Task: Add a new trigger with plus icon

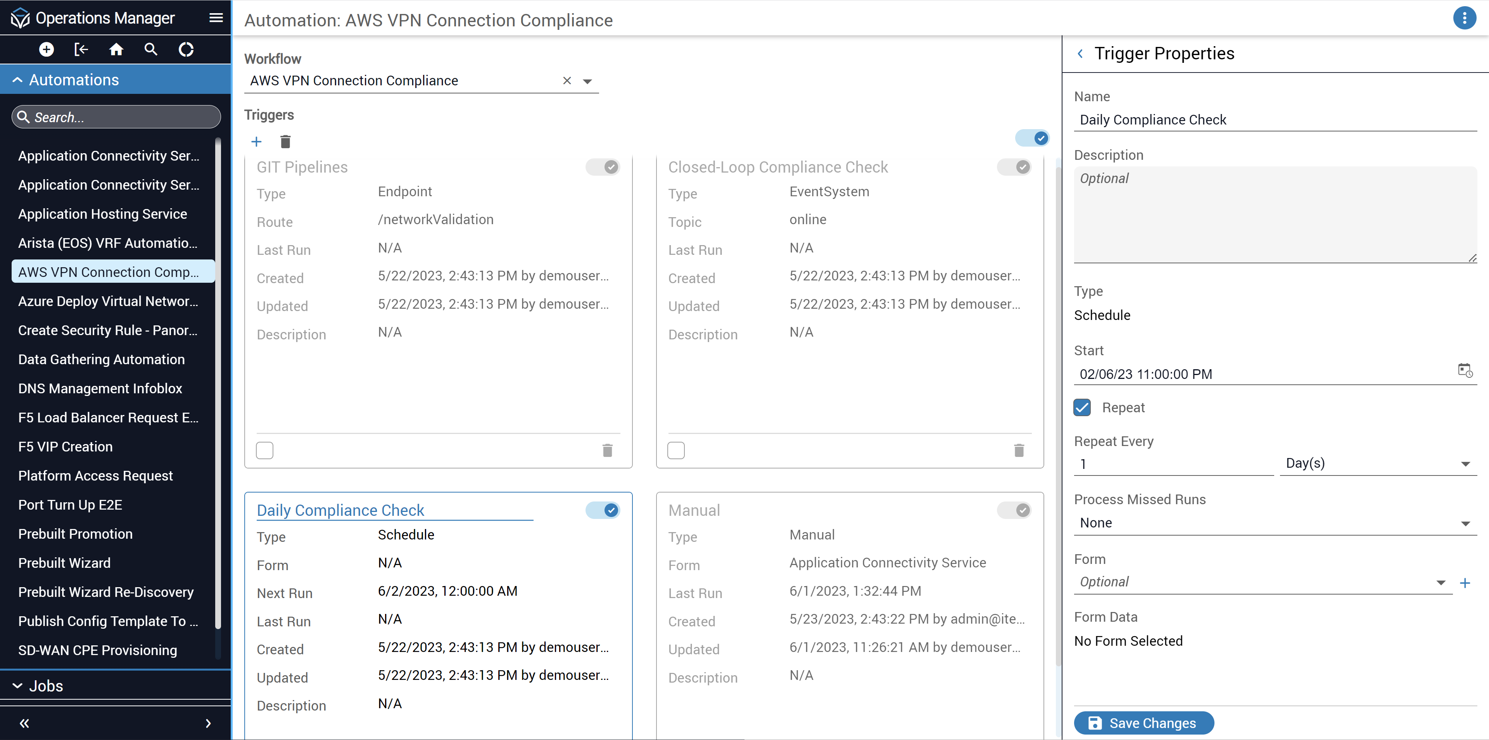Action: point(256,142)
